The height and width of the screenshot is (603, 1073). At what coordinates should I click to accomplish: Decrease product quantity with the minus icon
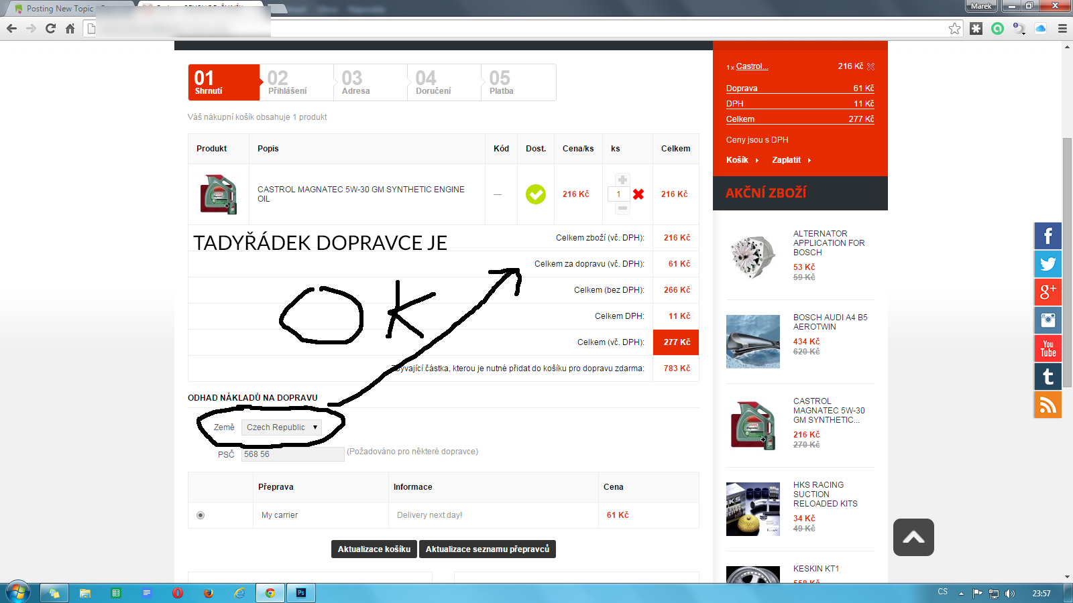click(622, 208)
